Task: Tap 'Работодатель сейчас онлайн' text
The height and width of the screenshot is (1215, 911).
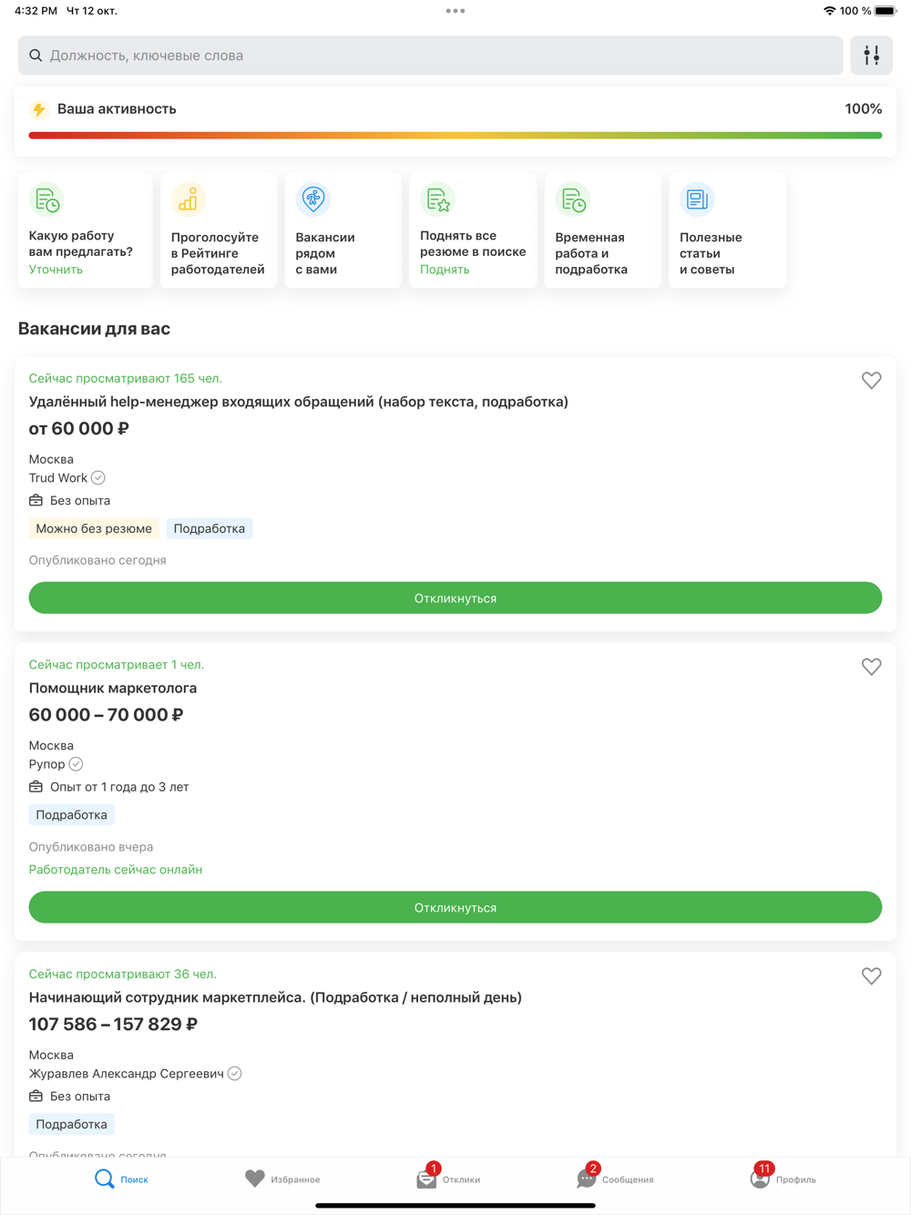Action: coord(116,870)
